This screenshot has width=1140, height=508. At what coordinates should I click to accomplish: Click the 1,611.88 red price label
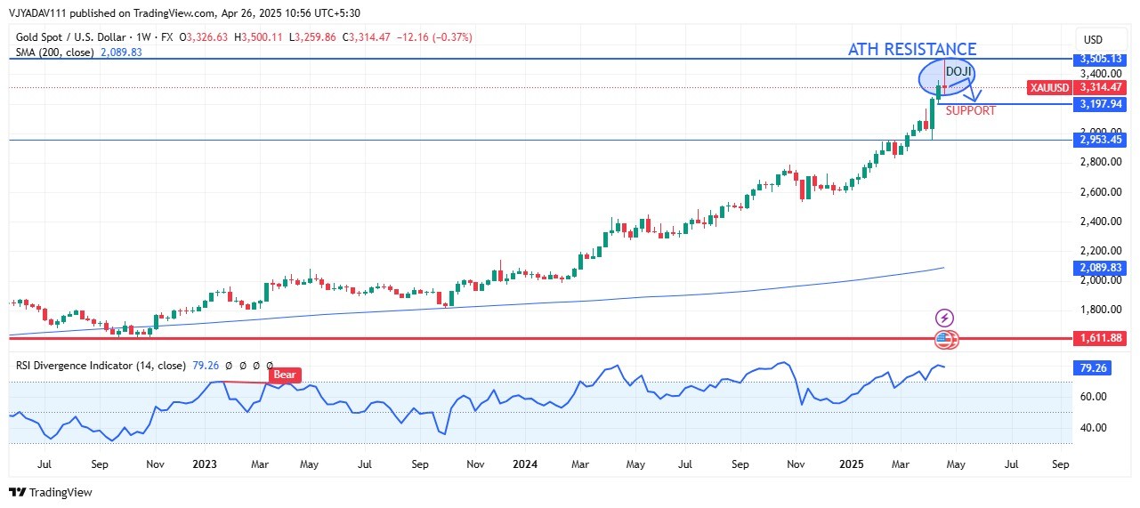[1101, 339]
